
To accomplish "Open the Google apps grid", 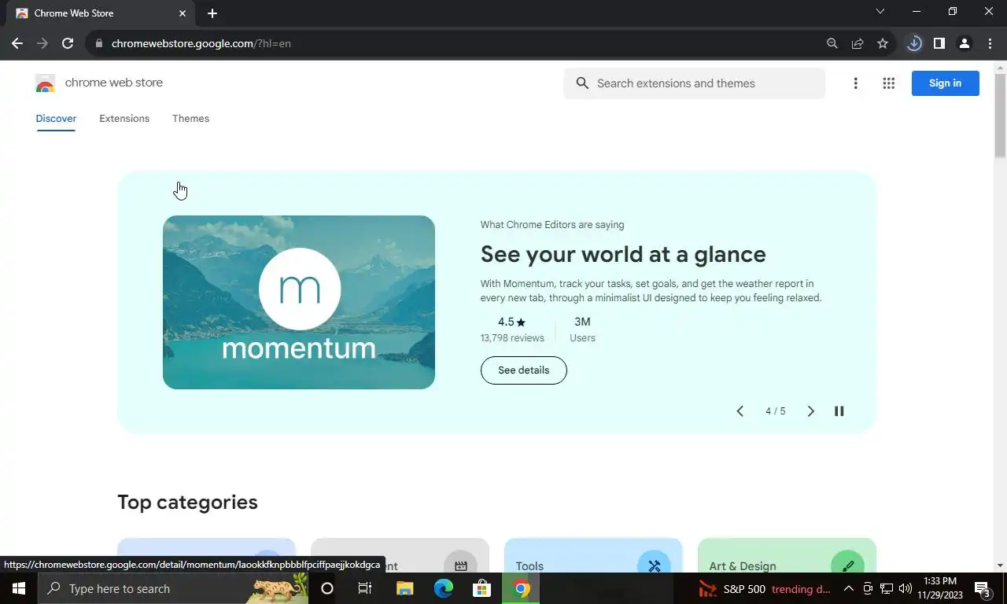I will [x=889, y=83].
